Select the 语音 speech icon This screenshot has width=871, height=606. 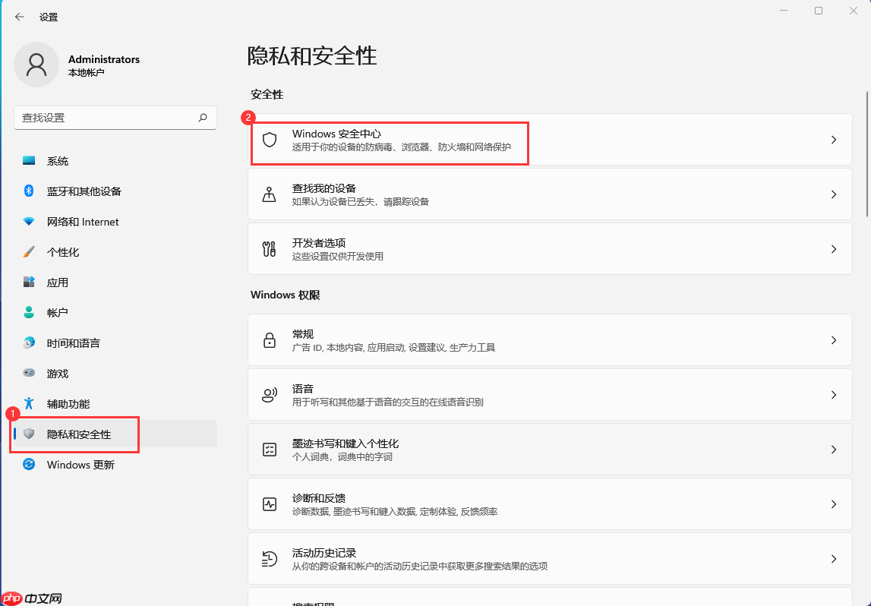point(270,394)
